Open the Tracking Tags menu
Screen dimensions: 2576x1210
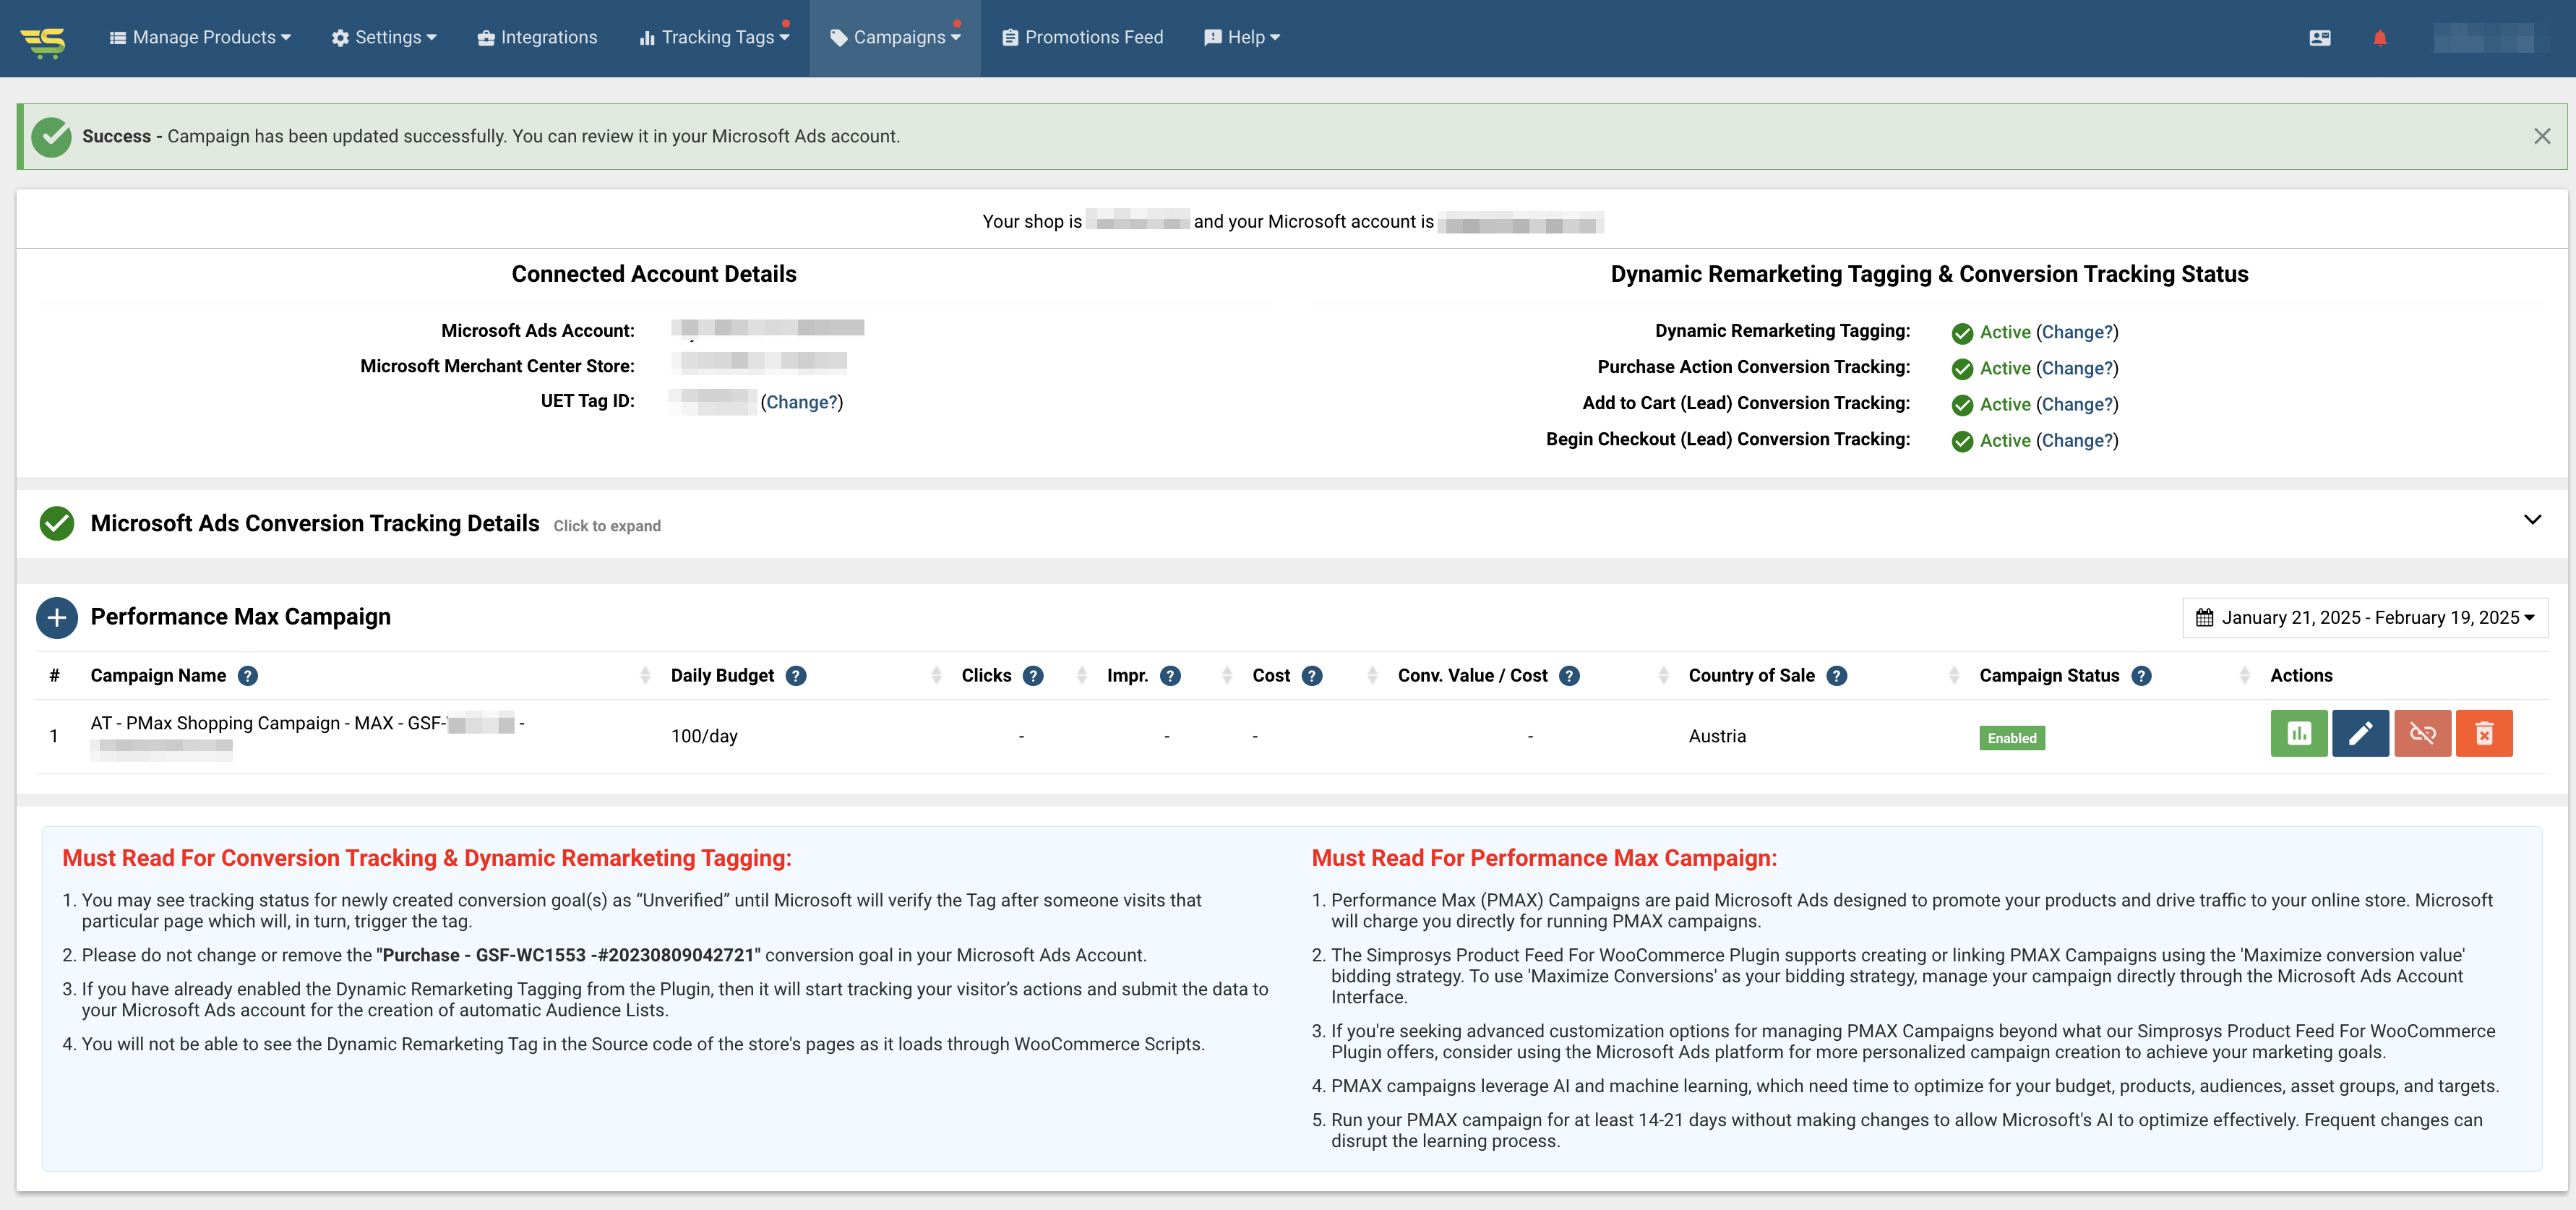click(714, 37)
